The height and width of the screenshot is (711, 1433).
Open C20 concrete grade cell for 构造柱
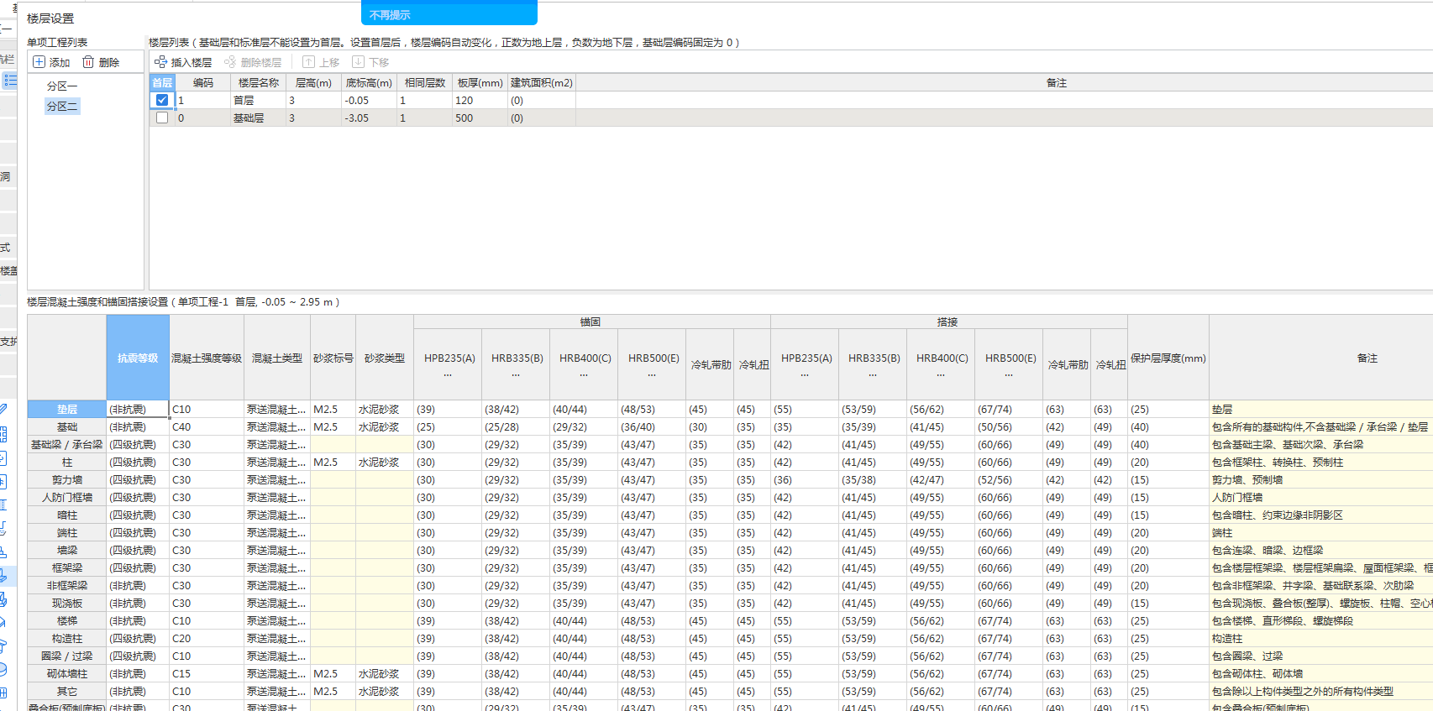(207, 639)
